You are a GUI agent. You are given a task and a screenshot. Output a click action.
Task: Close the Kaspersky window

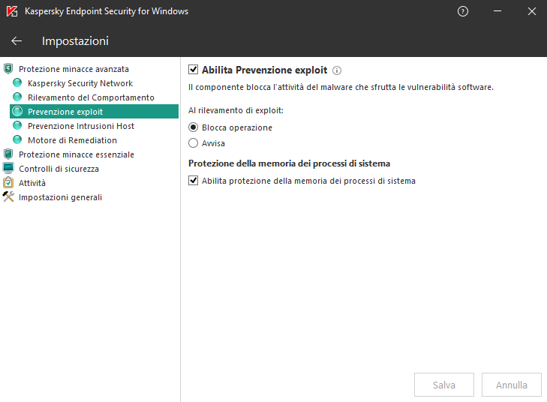[x=532, y=11]
